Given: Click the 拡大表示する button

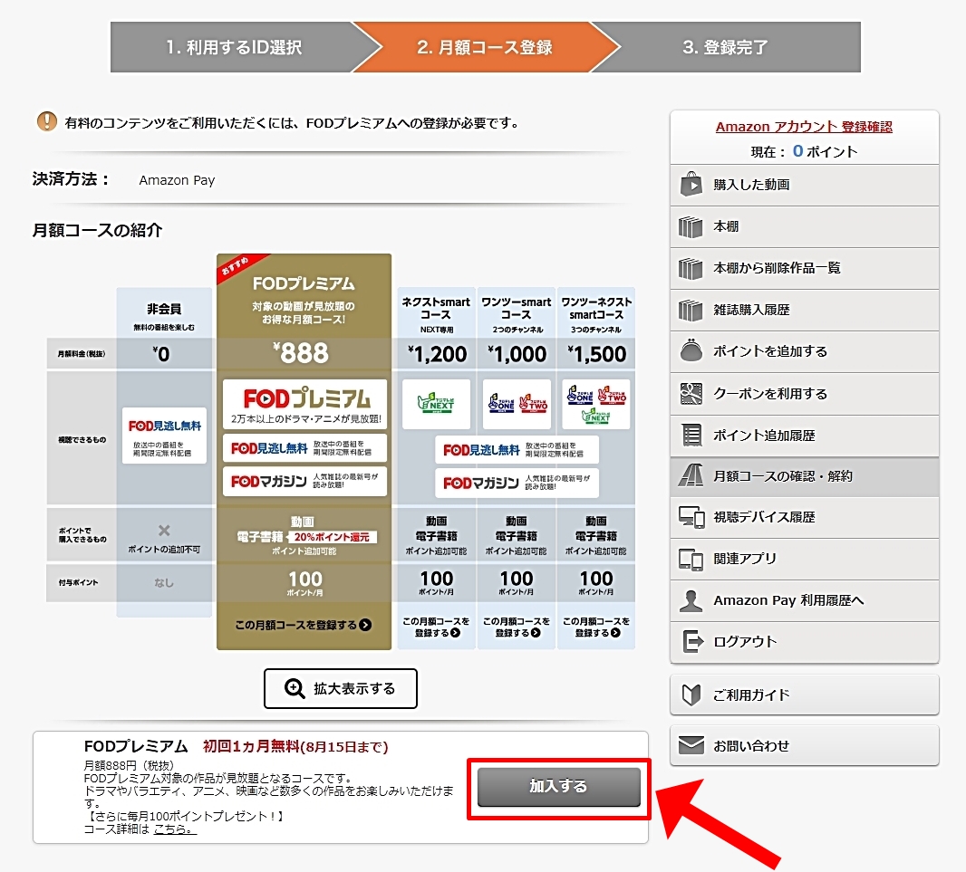Looking at the screenshot, I should (341, 688).
